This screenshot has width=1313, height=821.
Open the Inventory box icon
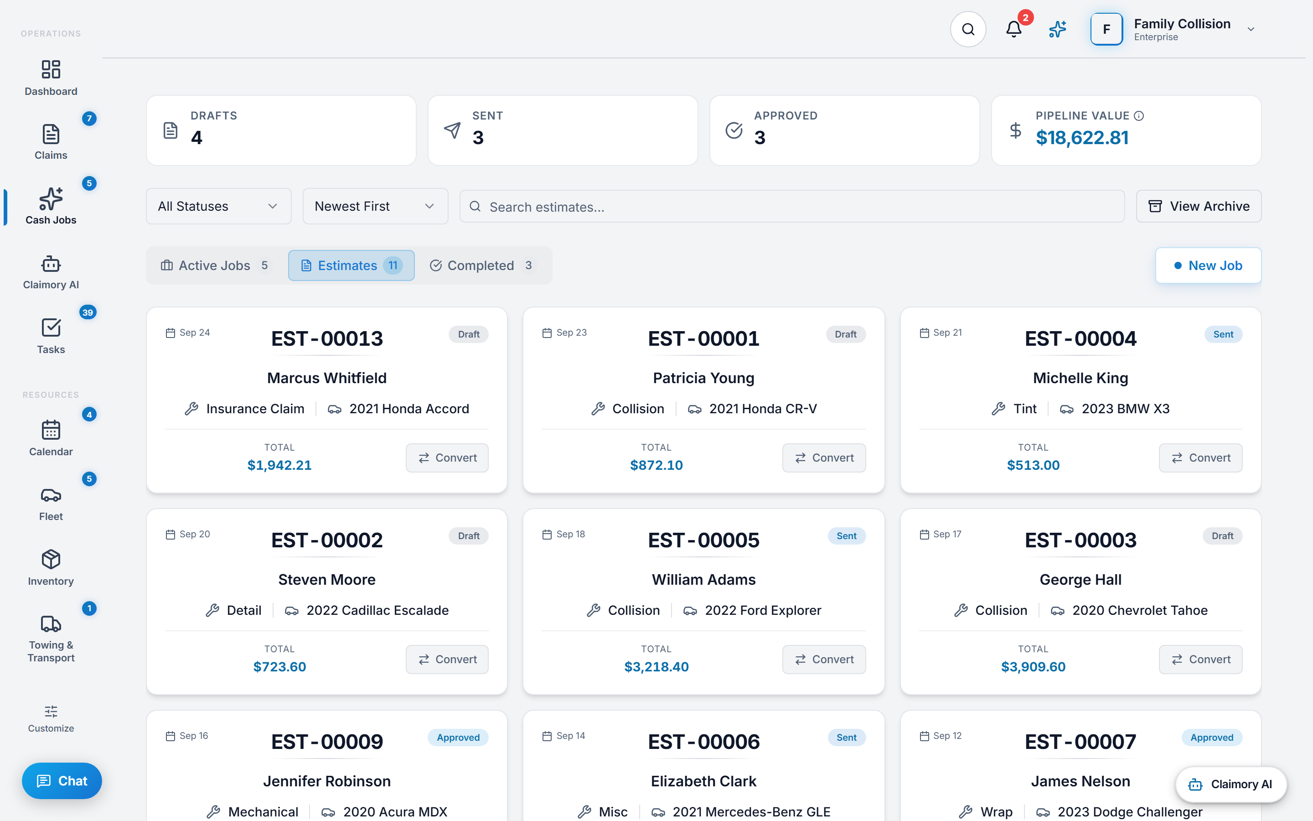51,559
